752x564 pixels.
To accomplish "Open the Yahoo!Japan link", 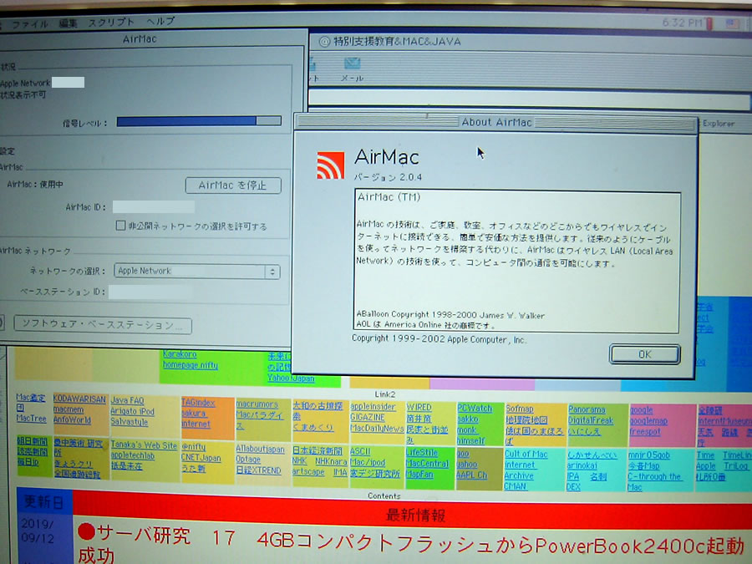I will tap(291, 378).
